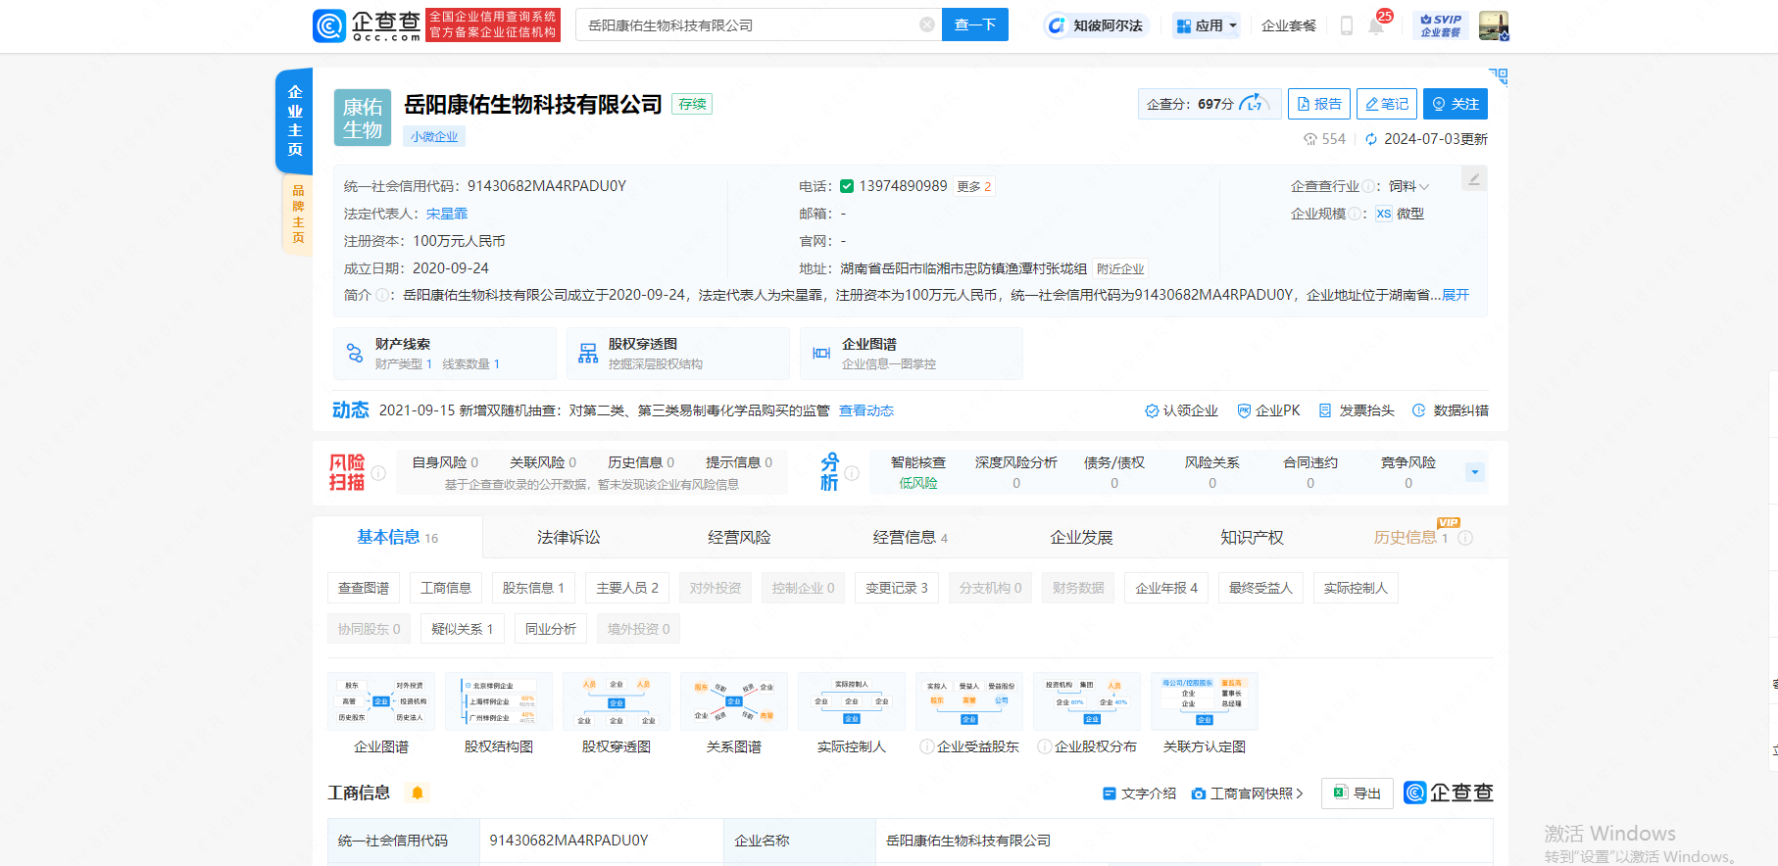The image size is (1778, 866).
Task: Click the mobile phone icon in header
Action: (x=1346, y=26)
